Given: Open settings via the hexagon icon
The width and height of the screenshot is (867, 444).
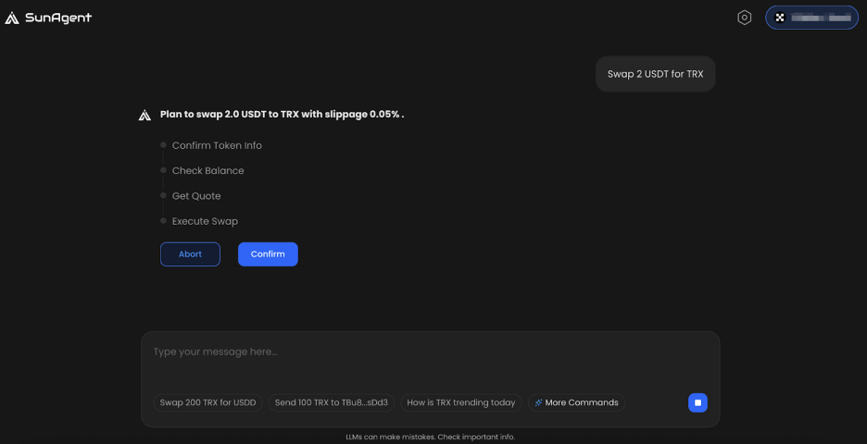Looking at the screenshot, I should [744, 18].
